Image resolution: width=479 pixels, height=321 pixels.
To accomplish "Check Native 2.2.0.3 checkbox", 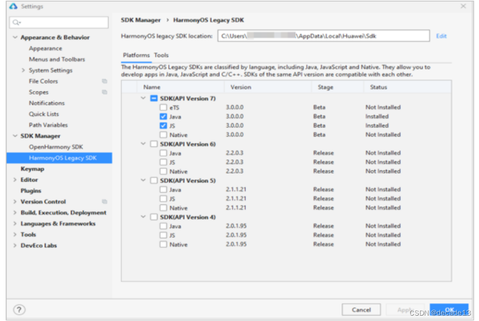I will [163, 172].
